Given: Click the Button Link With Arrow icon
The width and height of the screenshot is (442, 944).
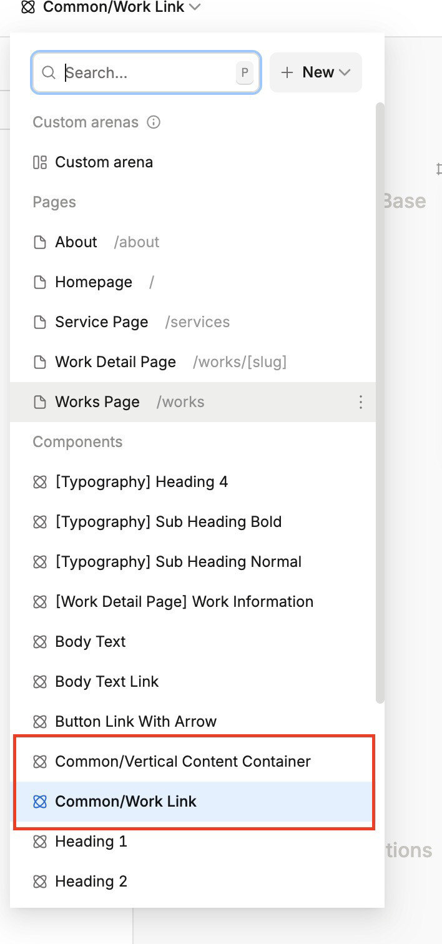Looking at the screenshot, I should point(40,722).
